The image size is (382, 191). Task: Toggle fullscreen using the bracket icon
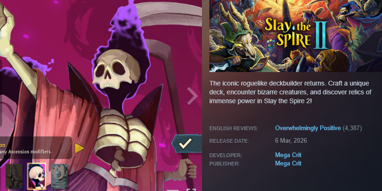(191, 190)
